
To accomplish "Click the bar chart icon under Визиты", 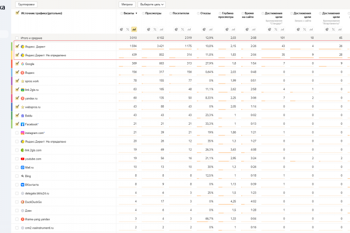I will (134, 29).
